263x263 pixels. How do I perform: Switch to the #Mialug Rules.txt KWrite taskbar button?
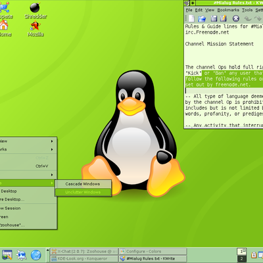coord(153,258)
